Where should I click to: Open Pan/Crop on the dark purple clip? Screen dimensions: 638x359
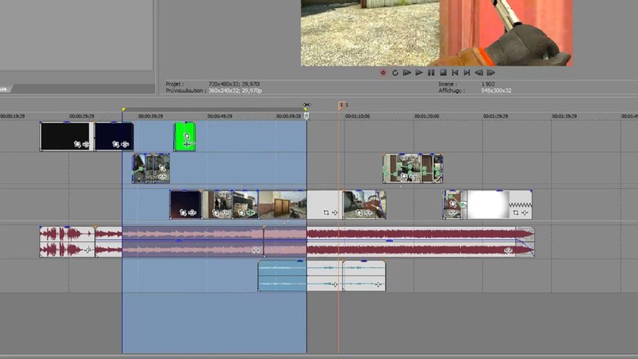click(x=183, y=212)
